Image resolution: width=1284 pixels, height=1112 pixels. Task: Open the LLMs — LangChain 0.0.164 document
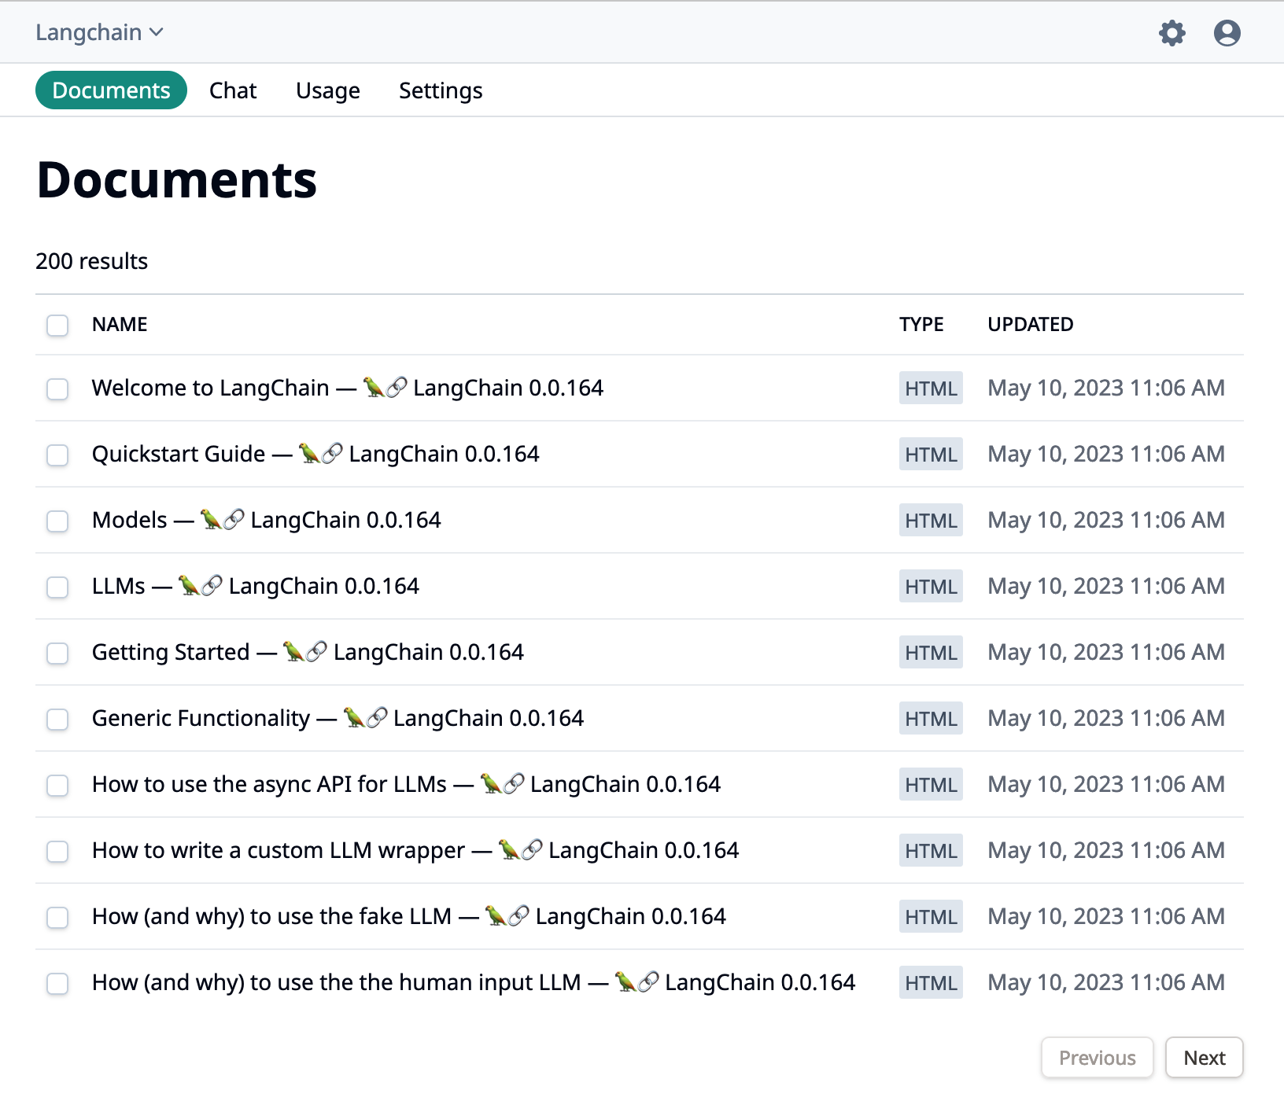click(x=256, y=586)
